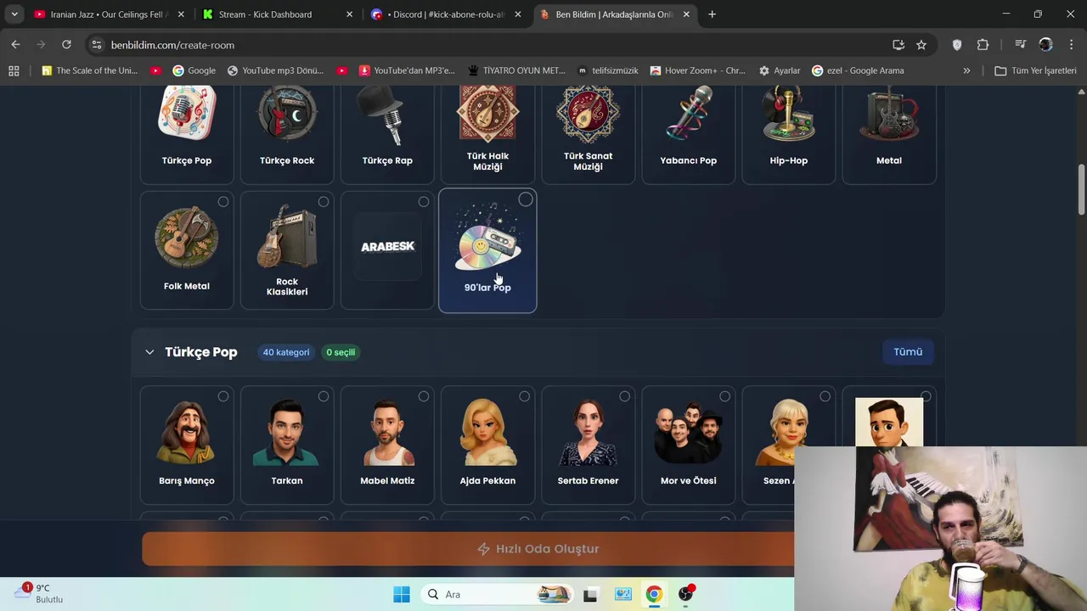
Task: Click the 0 seçili badge
Action: point(341,352)
